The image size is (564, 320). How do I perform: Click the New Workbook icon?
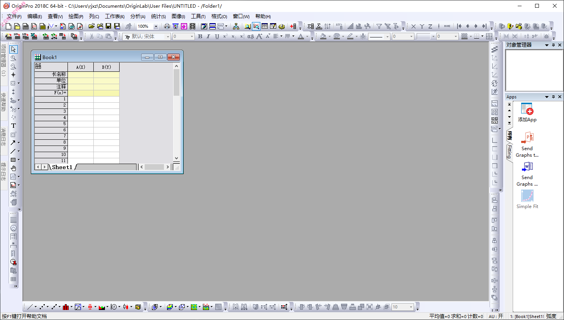click(x=25, y=26)
